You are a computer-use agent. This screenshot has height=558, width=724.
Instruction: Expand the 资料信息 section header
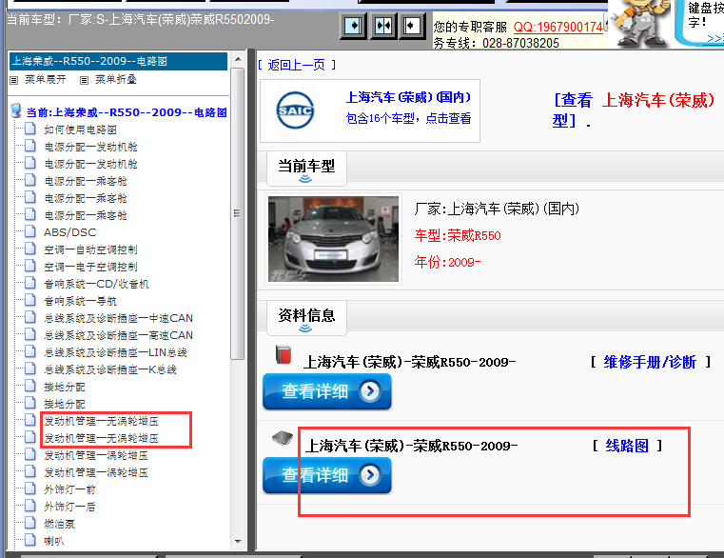pos(306,319)
